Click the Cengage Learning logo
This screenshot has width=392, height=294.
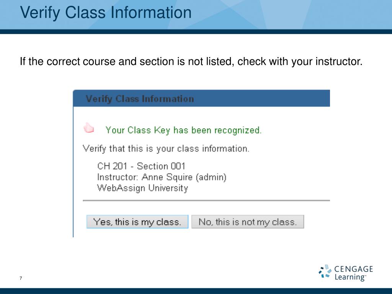[x=346, y=273]
